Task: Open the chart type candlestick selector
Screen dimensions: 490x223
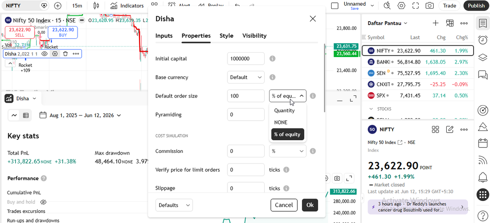Action: (96, 6)
